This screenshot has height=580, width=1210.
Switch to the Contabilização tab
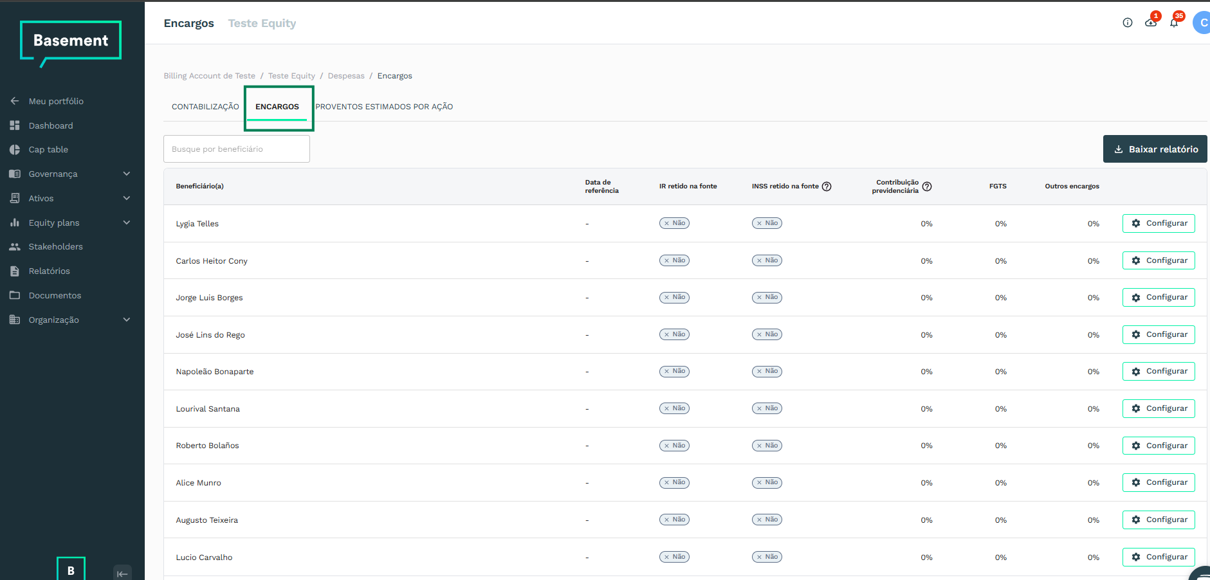pos(205,107)
